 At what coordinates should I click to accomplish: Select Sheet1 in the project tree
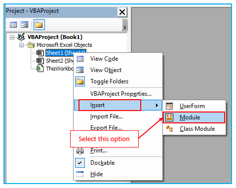pyautogui.click(x=66, y=53)
